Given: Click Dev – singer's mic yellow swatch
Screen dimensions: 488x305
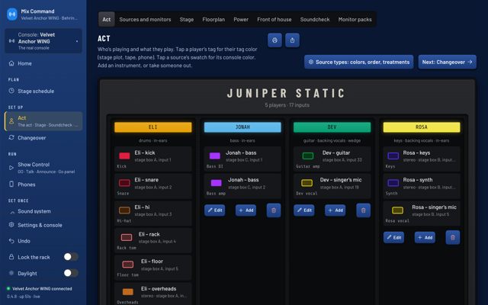Looking at the screenshot, I should (307, 183).
